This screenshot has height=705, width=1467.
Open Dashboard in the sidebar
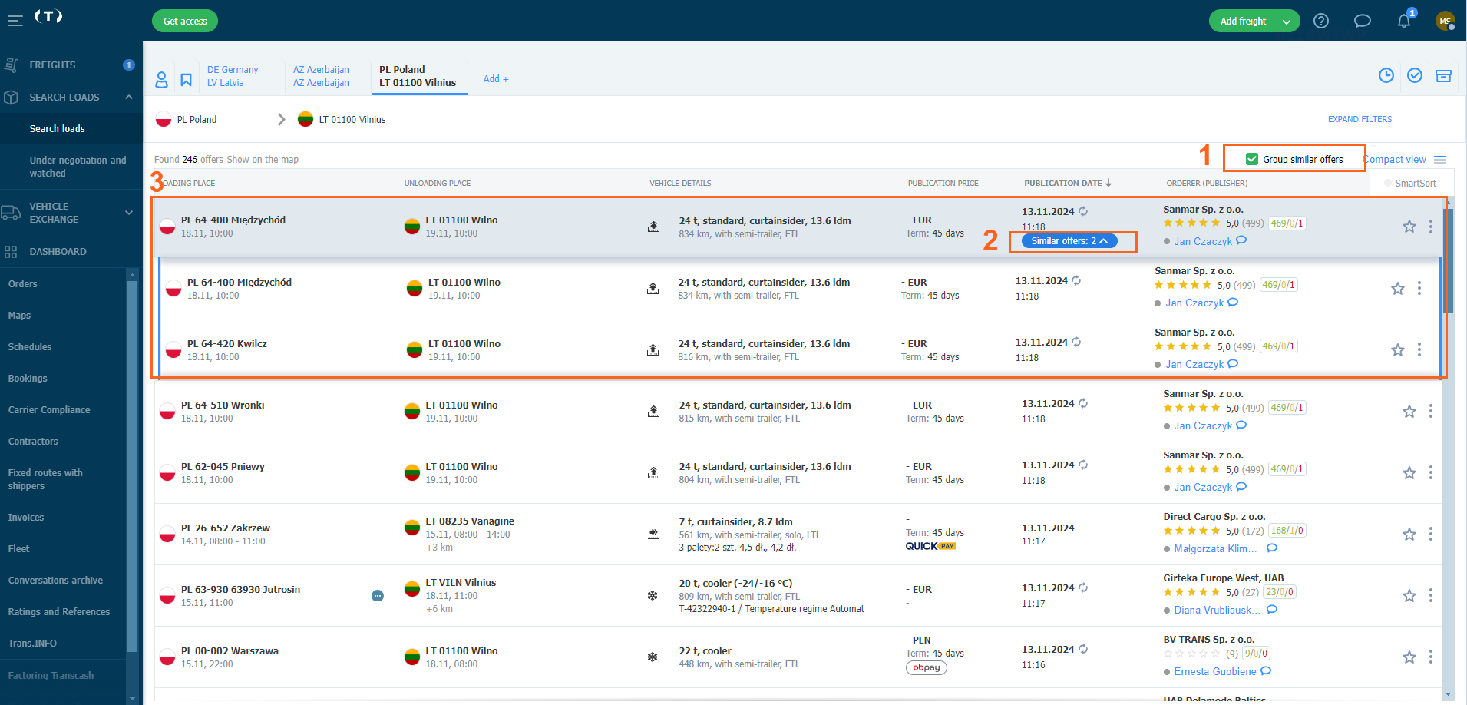(x=58, y=252)
